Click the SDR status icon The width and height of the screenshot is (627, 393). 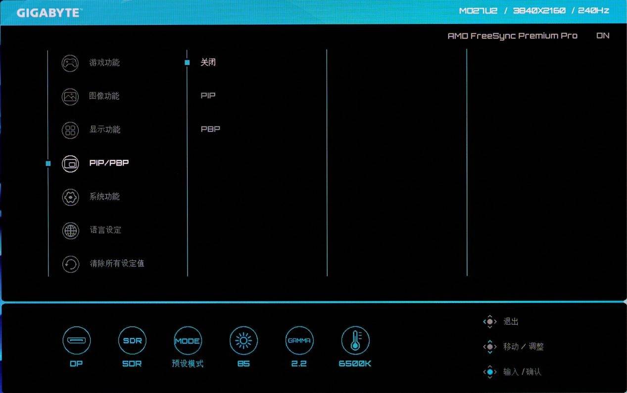(132, 341)
